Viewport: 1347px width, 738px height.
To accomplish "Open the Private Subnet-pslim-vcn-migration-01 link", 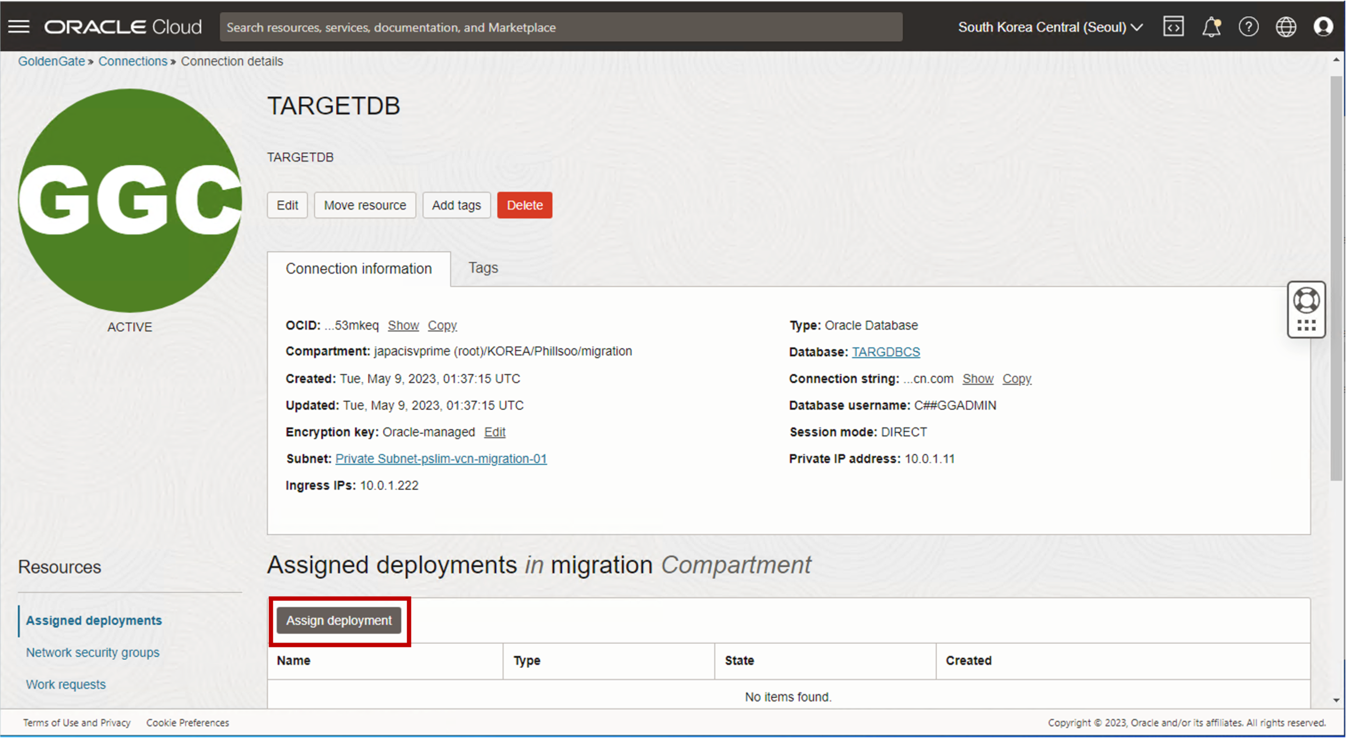I will point(441,459).
